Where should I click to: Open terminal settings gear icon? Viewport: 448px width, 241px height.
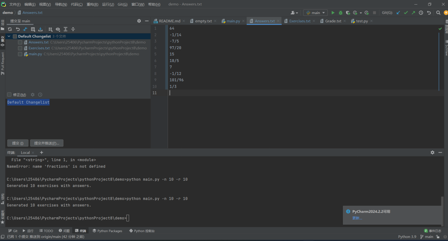pos(433,152)
